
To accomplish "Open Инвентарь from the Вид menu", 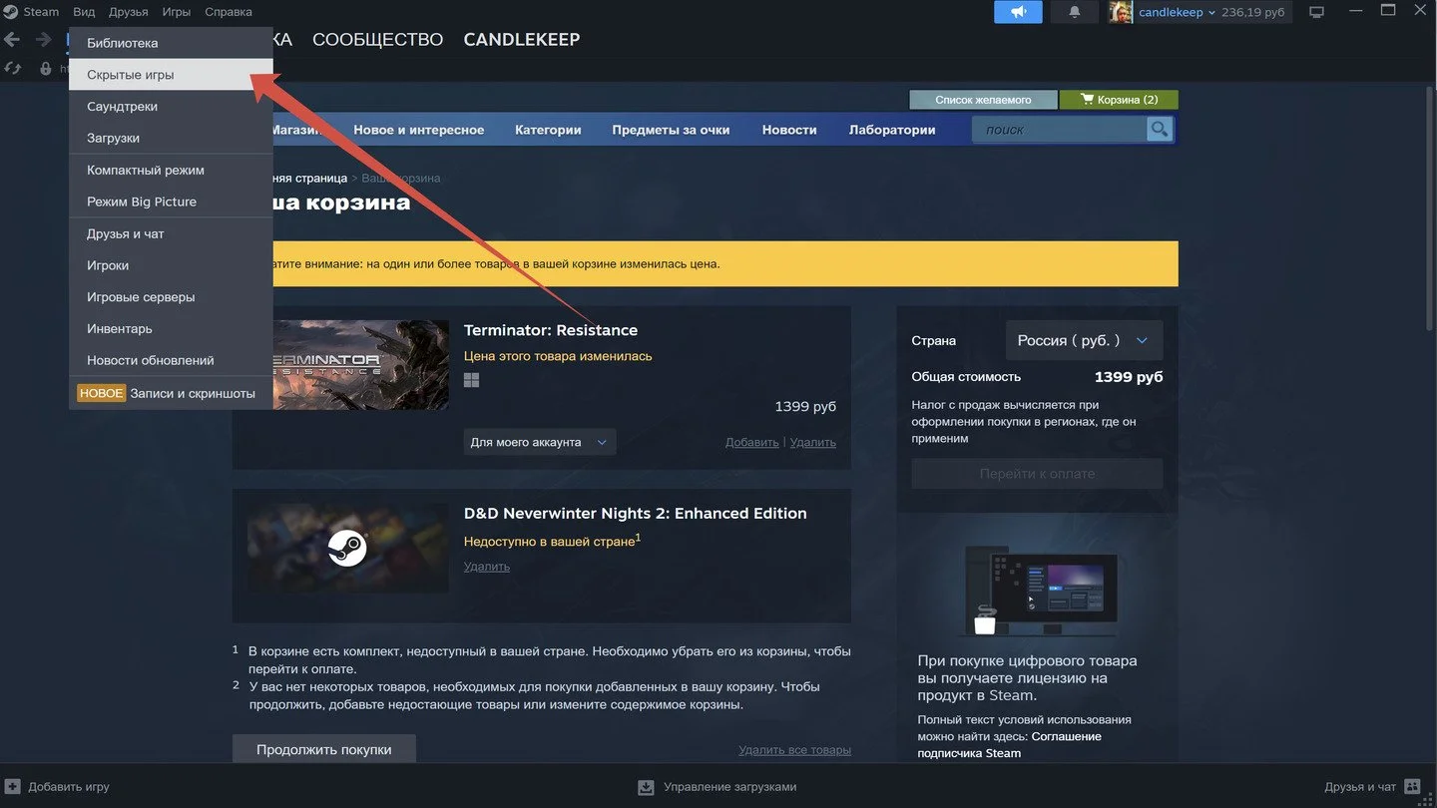I will 171,329.
